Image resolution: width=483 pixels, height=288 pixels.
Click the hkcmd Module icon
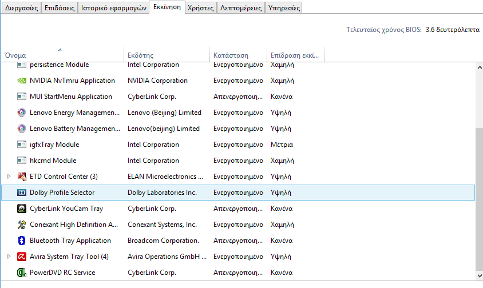tap(22, 161)
